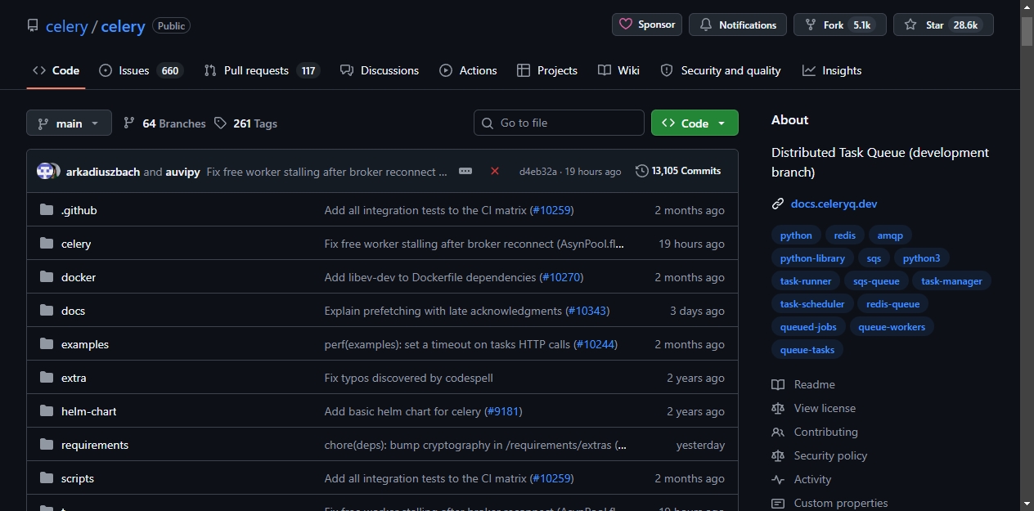Open Custom properties link
This screenshot has width=1034, height=511.
pyautogui.click(x=829, y=503)
